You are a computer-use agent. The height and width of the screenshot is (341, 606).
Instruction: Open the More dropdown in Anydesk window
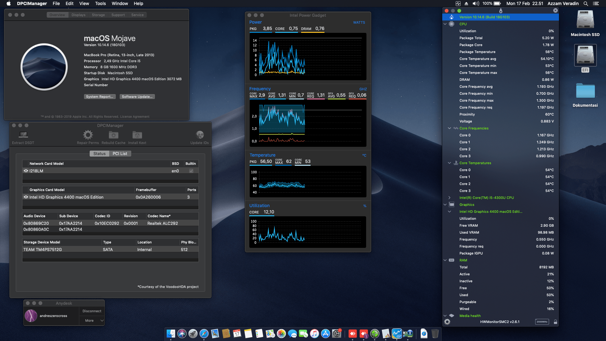(x=92, y=320)
